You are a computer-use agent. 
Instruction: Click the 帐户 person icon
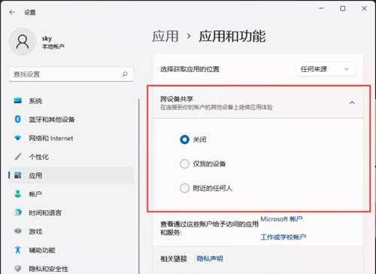(x=17, y=194)
